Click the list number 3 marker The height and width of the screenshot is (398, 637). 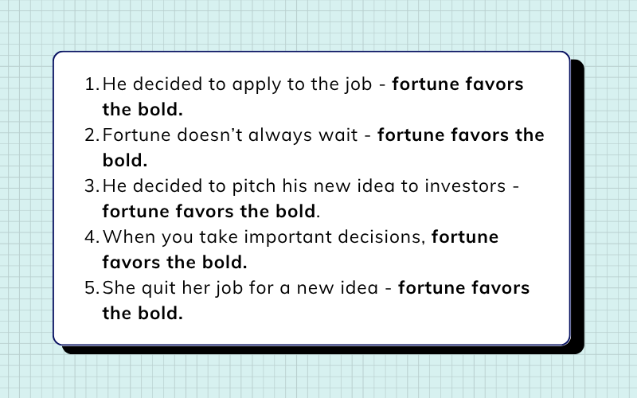92,186
